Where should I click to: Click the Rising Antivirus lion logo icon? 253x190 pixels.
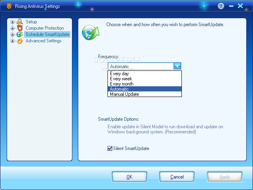click(9, 6)
